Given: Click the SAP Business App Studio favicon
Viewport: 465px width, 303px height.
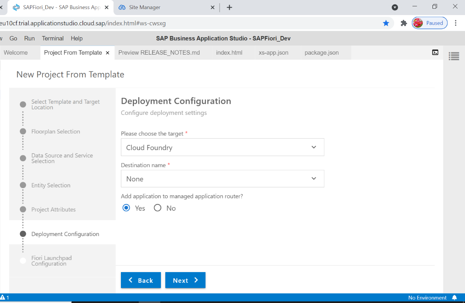Looking at the screenshot, I should 16,8.
